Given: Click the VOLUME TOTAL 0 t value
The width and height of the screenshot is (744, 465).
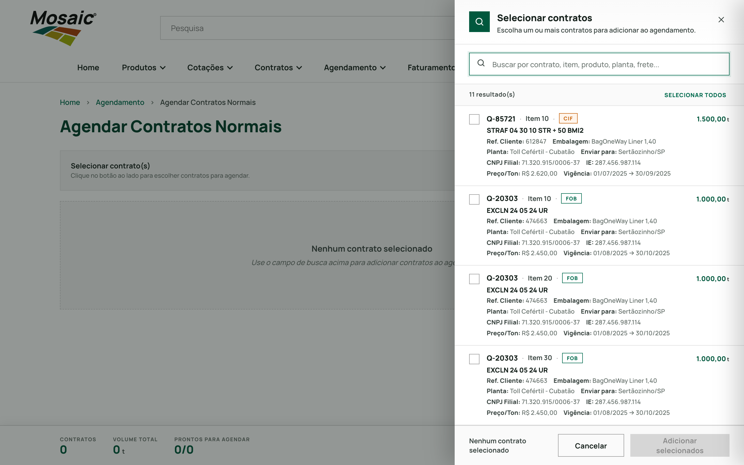Looking at the screenshot, I should 119,450.
